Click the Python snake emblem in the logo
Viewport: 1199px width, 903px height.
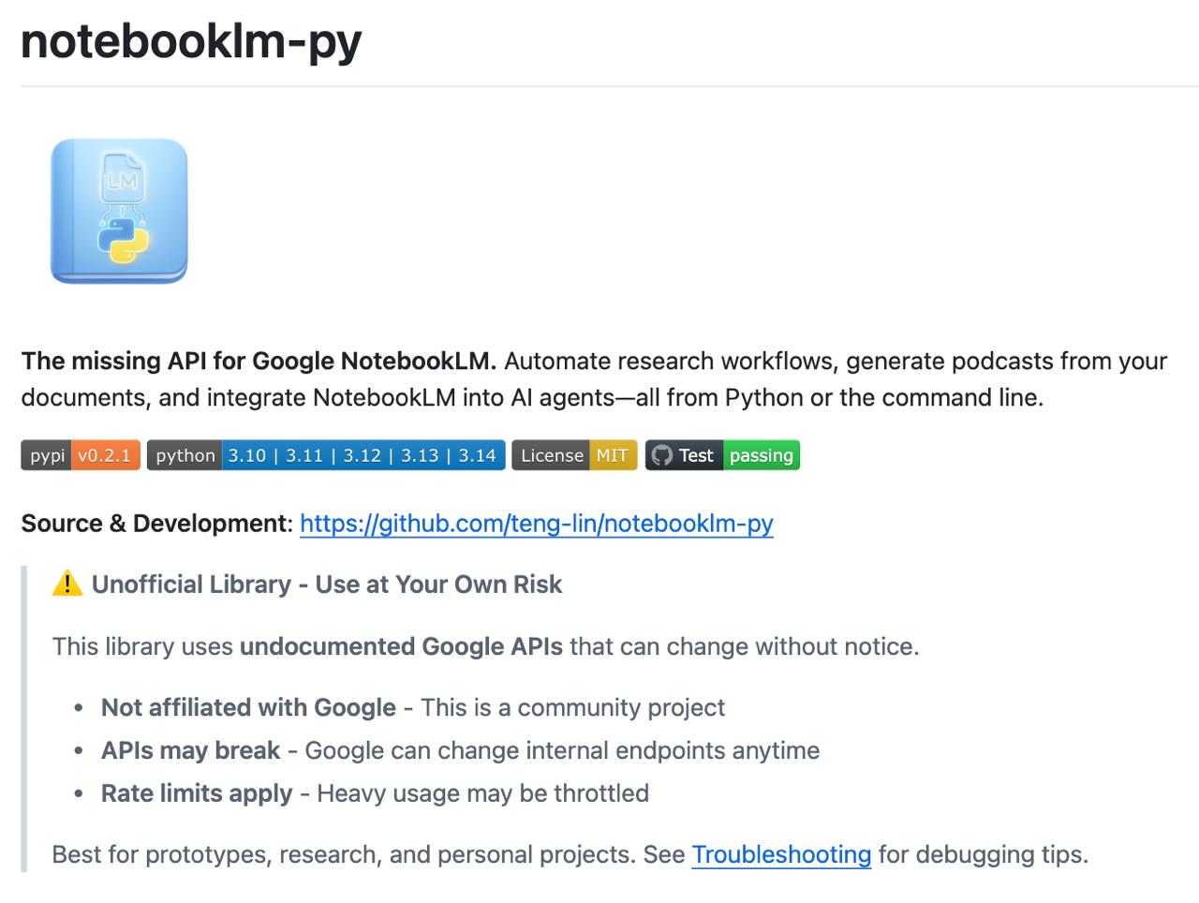coord(123,242)
